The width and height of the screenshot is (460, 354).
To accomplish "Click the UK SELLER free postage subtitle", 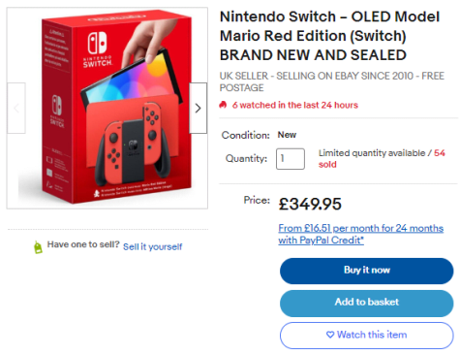I will tap(332, 81).
